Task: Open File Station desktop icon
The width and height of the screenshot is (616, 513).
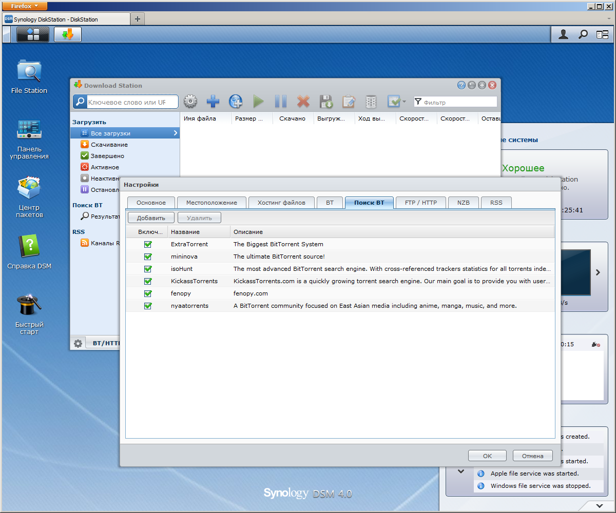Action: point(29,76)
